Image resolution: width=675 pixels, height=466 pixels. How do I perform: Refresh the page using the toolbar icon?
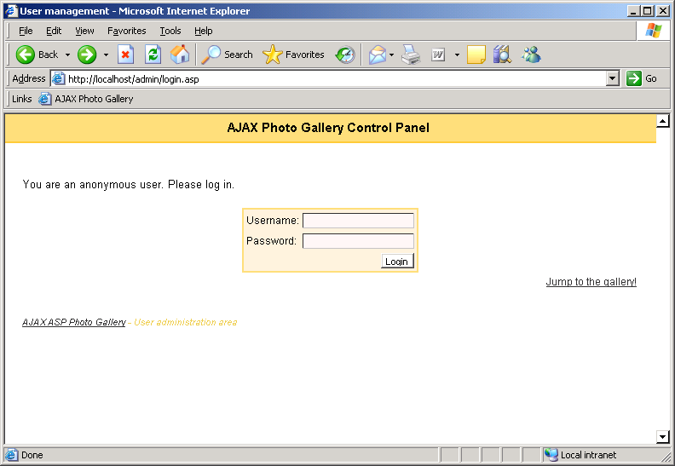(x=153, y=55)
